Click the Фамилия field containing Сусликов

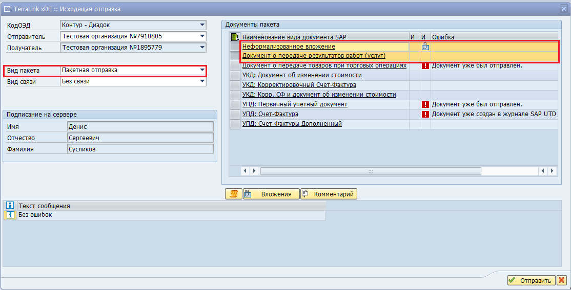pos(140,149)
